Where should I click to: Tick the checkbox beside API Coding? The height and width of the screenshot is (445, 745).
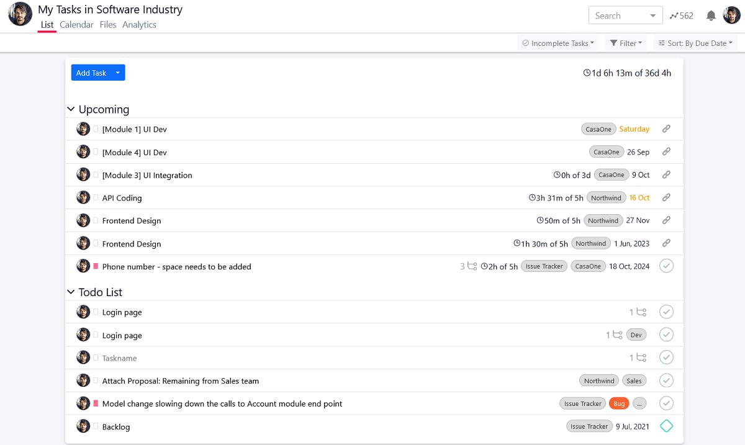point(95,197)
